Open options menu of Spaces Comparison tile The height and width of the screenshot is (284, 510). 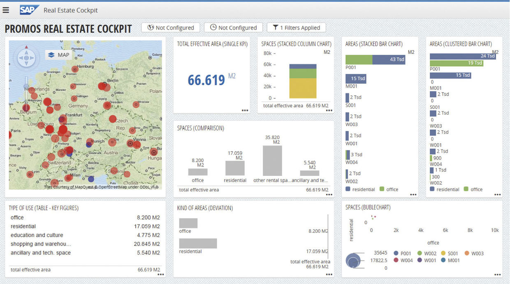click(329, 194)
